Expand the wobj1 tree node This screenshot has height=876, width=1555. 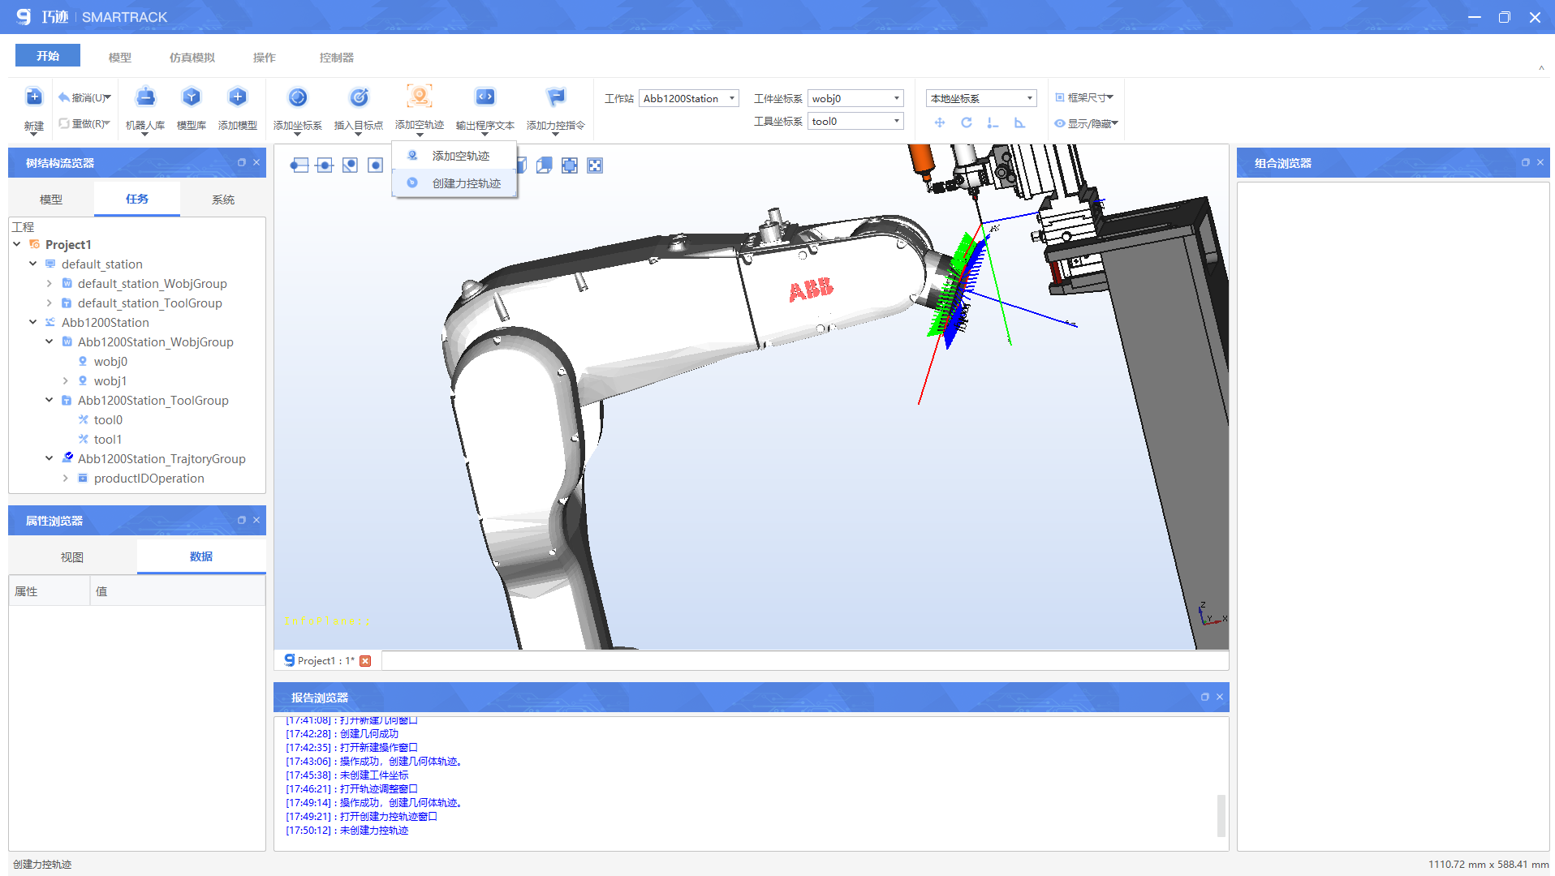(x=66, y=380)
